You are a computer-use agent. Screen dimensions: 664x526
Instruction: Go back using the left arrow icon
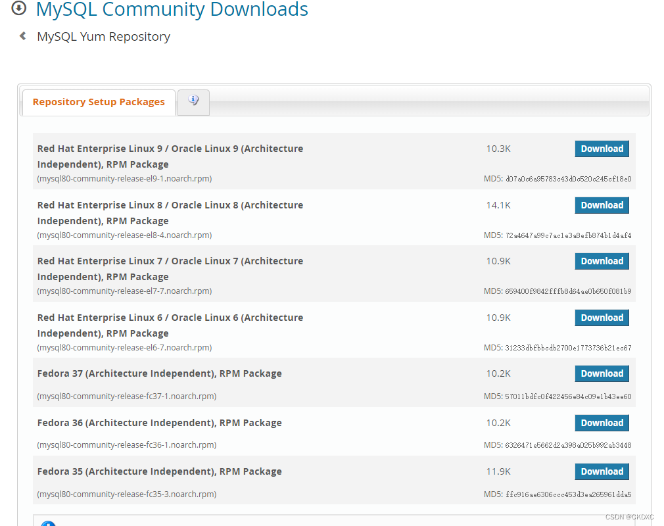[x=23, y=36]
